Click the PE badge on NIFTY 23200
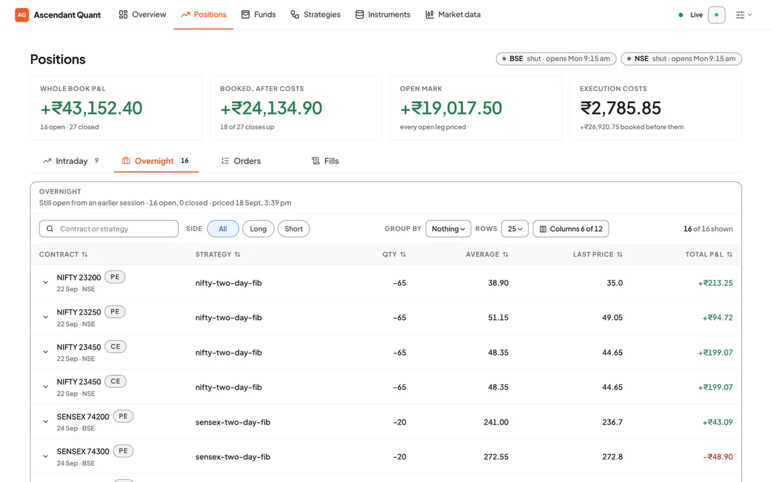Viewport: 772px width, 482px height. 115,277
